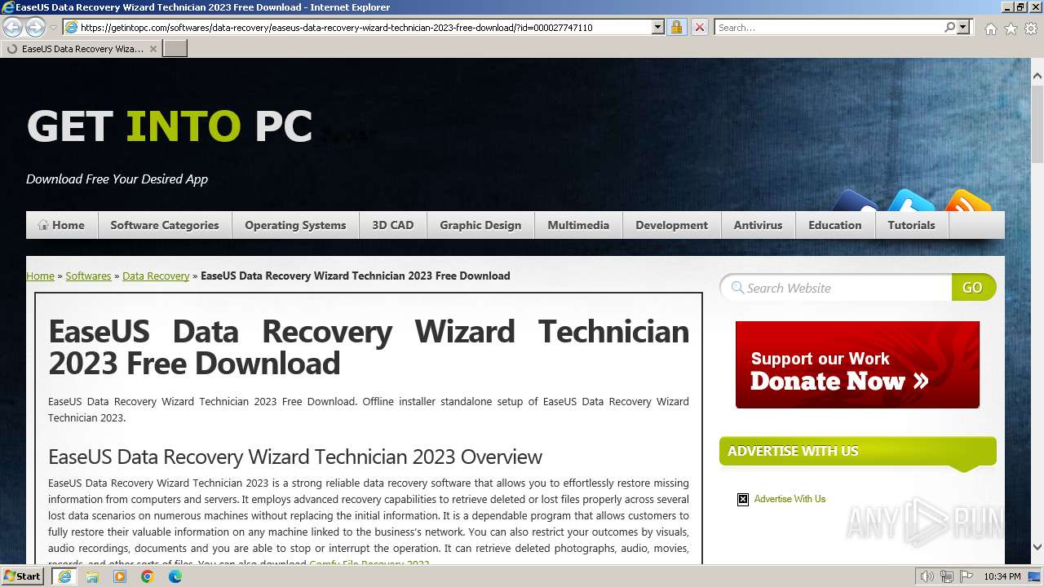Click the broken image icon beside Advertise
The height and width of the screenshot is (587, 1044).
[x=743, y=499]
